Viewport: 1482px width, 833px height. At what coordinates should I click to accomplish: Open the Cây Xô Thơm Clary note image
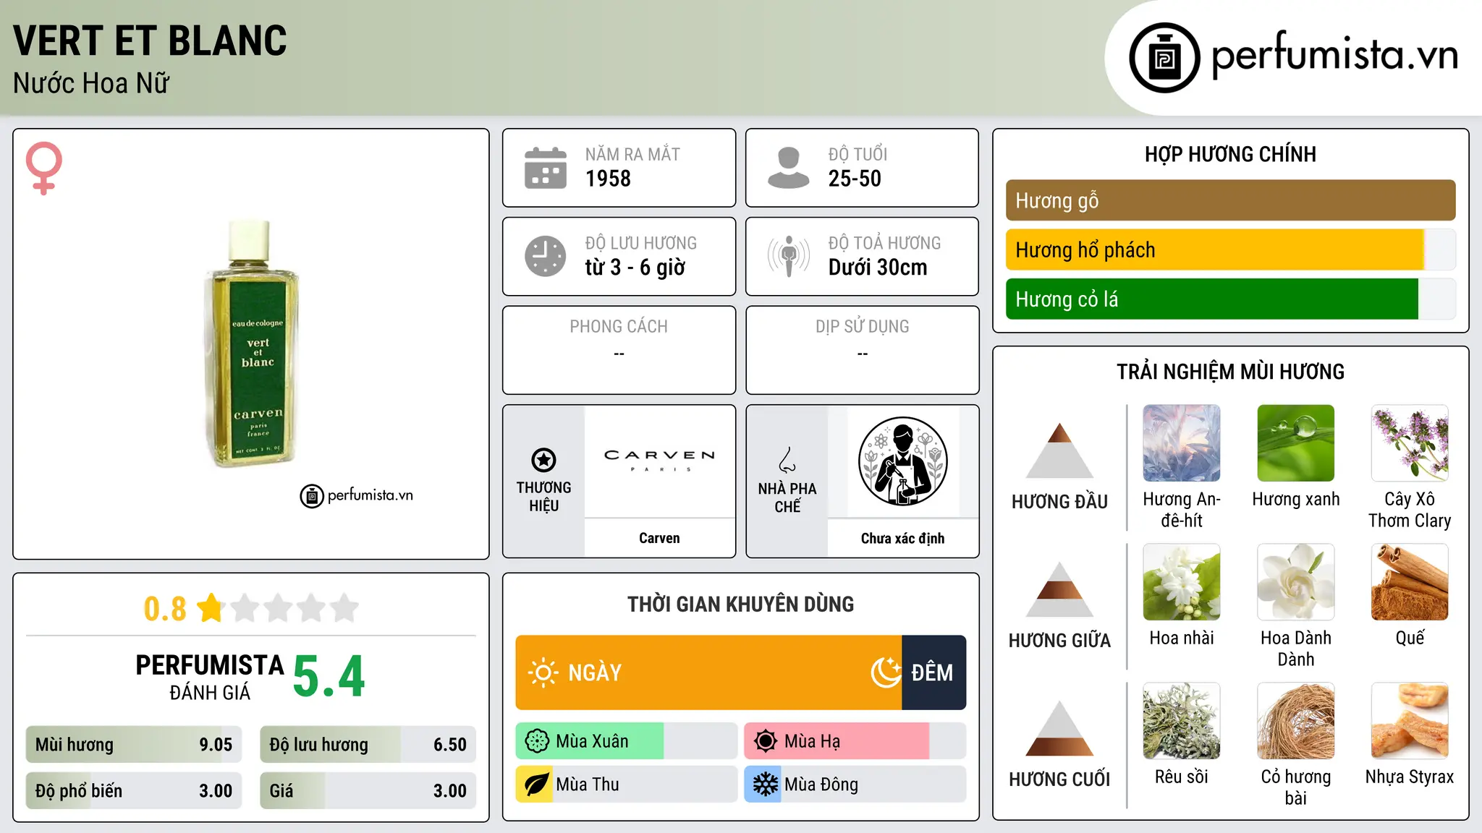[1410, 443]
